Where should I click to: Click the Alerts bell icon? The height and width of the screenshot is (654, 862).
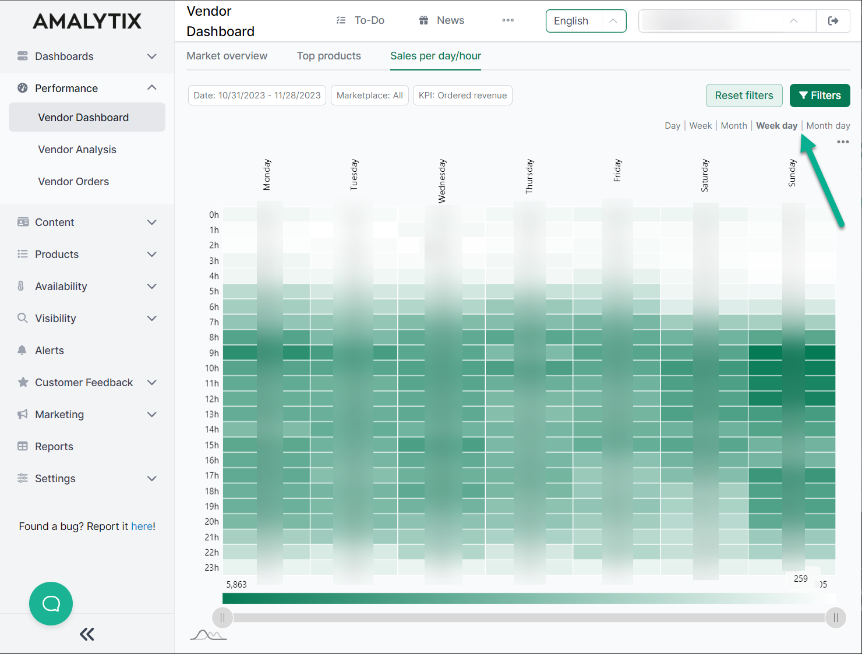coord(22,350)
